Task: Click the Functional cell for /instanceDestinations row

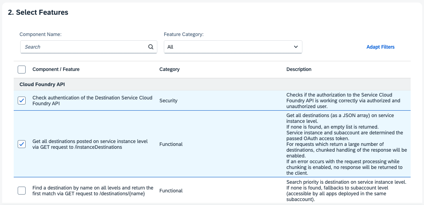Action: (x=171, y=144)
